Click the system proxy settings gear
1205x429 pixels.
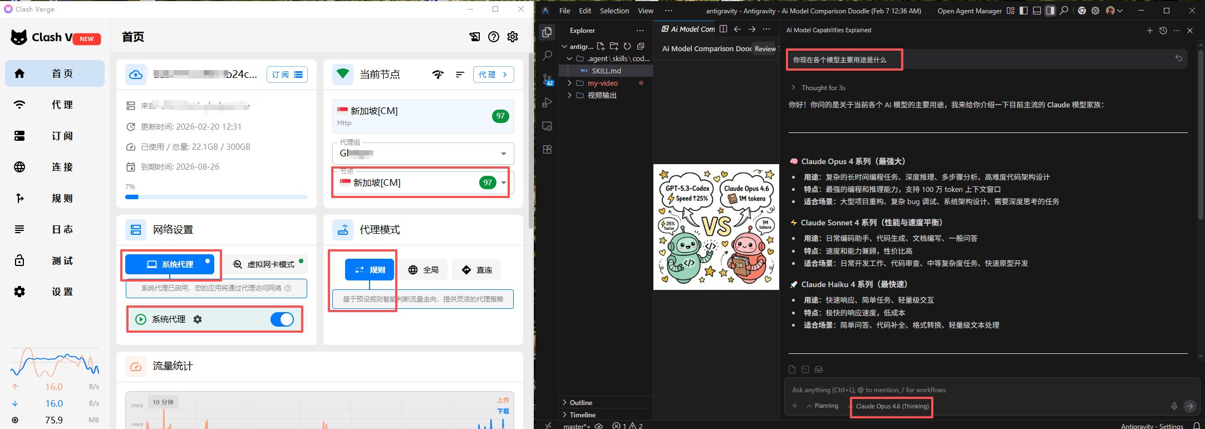[198, 319]
